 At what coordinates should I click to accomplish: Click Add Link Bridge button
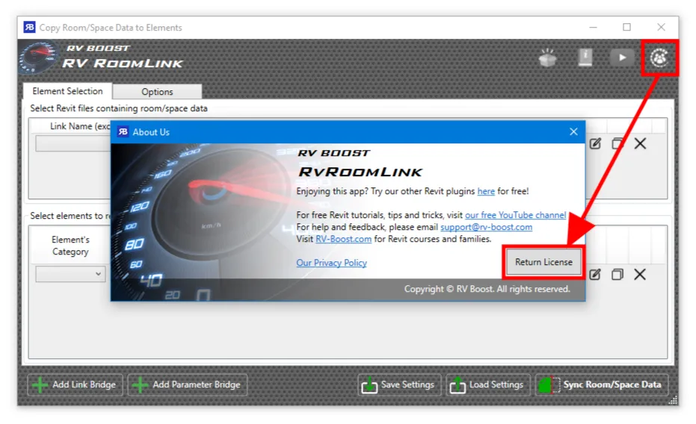[x=75, y=384]
